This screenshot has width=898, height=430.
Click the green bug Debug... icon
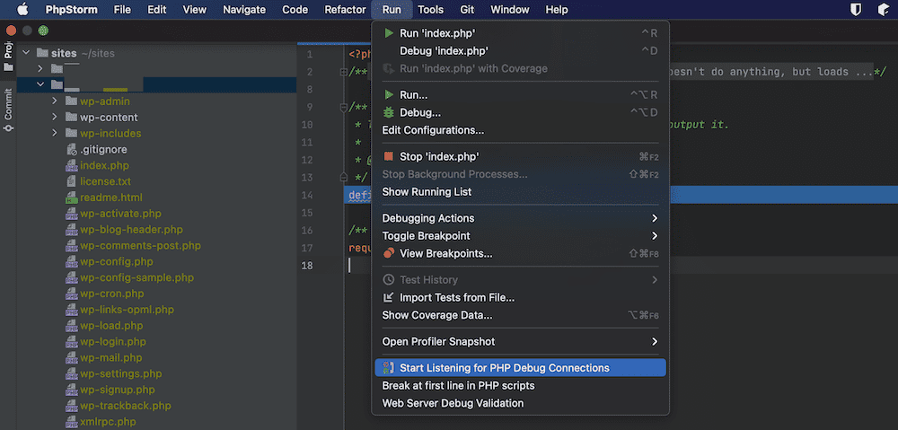point(388,112)
